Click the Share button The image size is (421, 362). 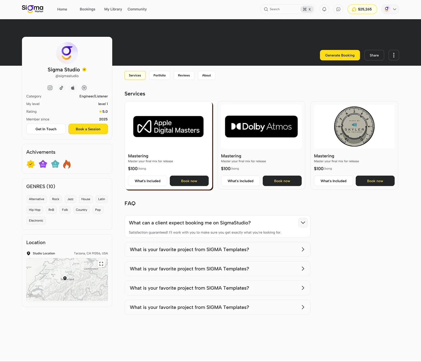tap(374, 55)
